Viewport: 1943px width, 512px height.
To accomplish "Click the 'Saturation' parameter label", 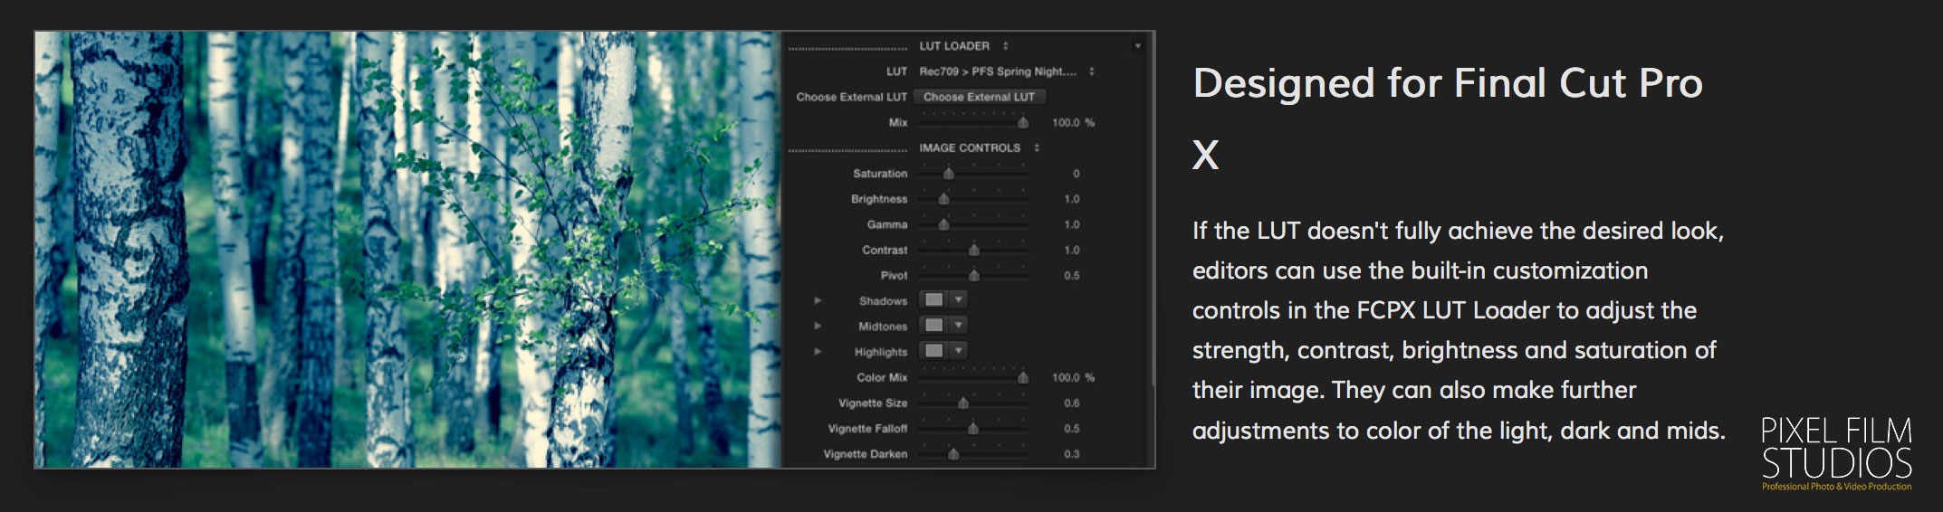I will [879, 173].
